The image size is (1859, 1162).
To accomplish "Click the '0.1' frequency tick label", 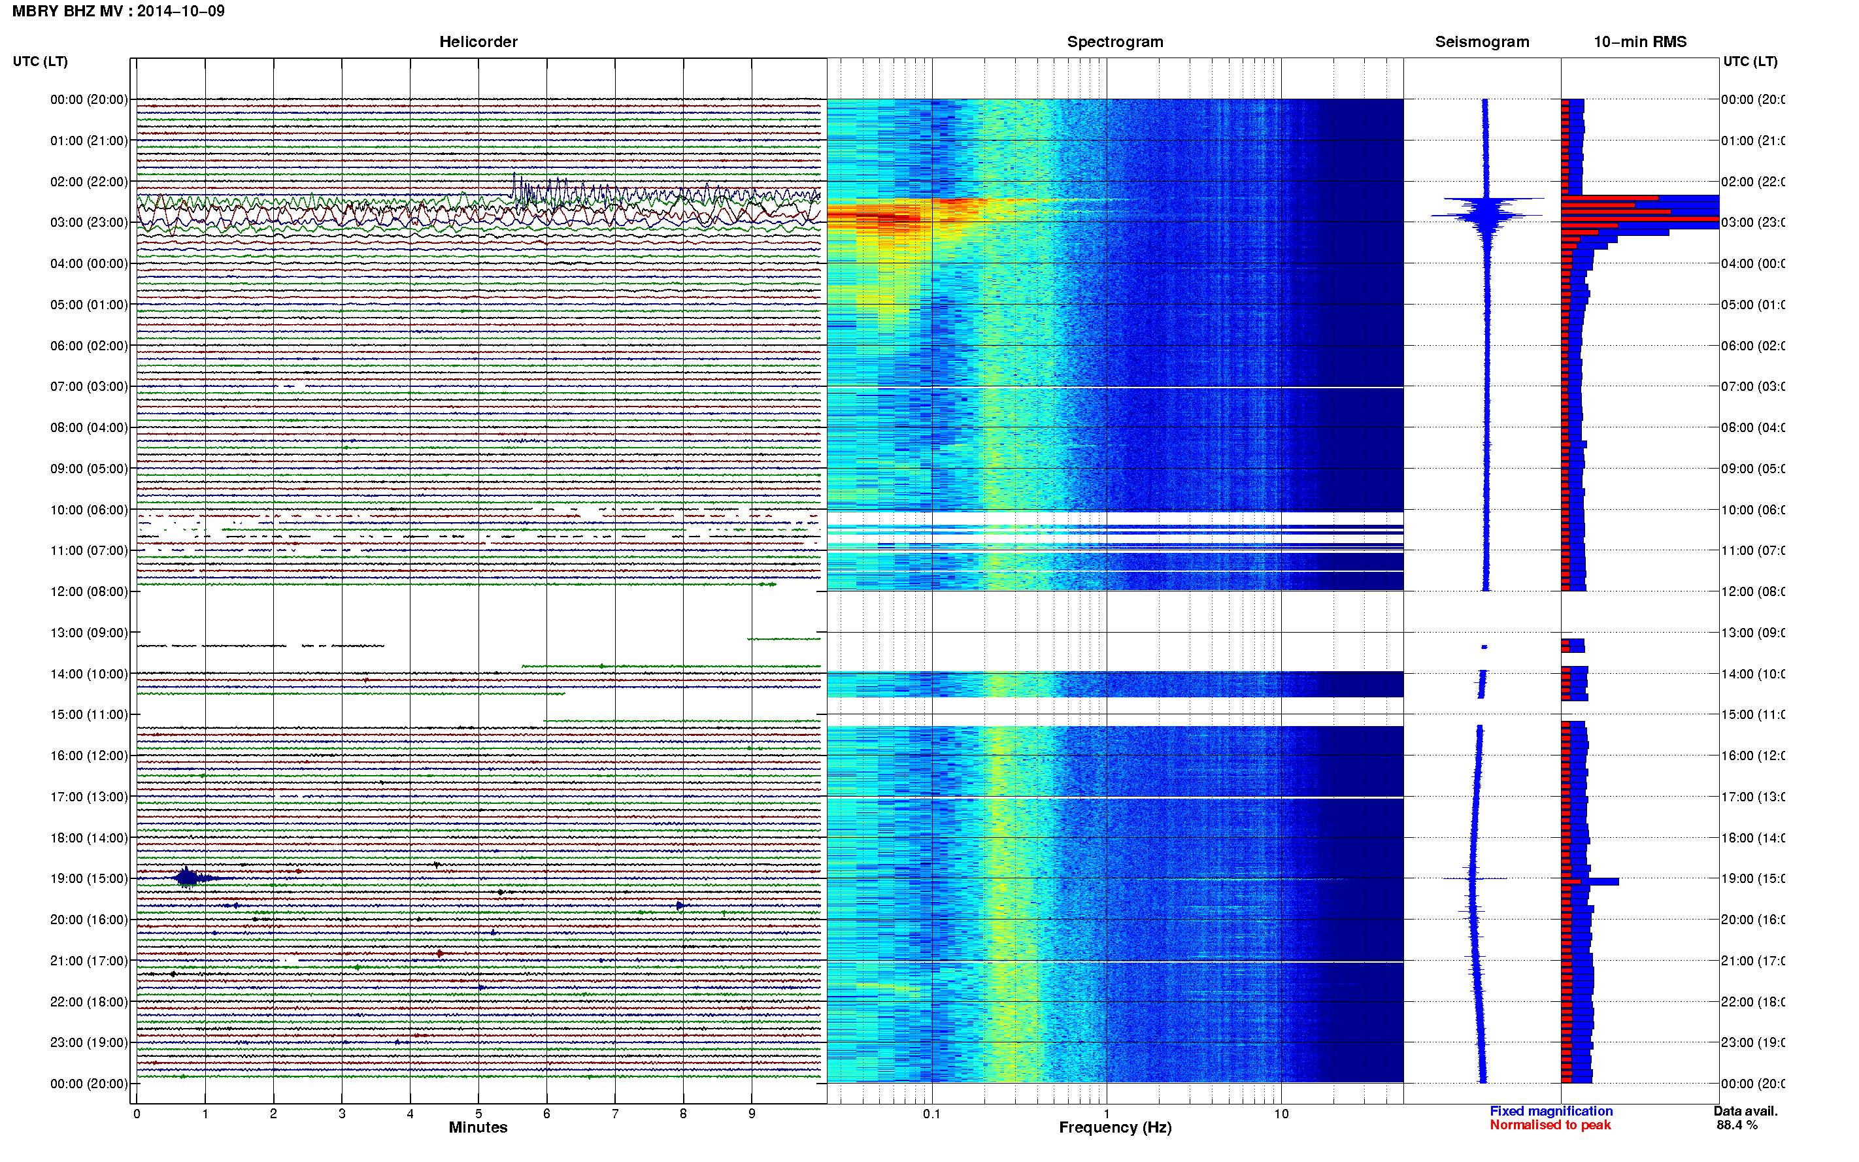I will [x=931, y=1114].
